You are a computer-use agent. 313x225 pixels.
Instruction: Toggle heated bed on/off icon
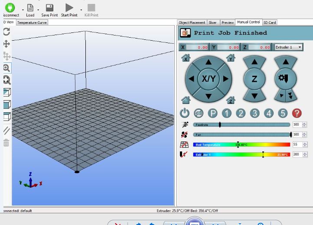pos(184,145)
